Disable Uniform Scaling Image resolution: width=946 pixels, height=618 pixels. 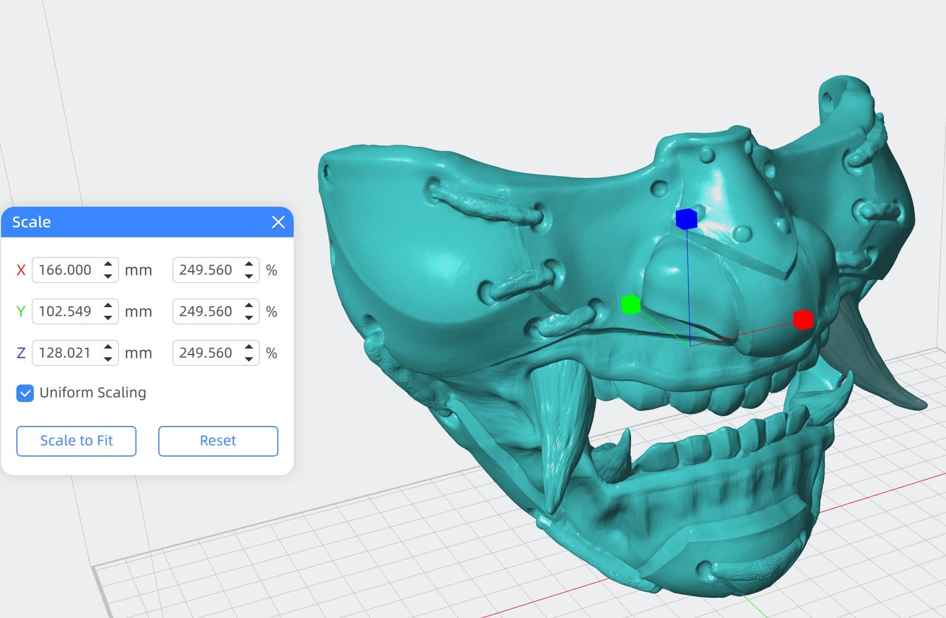click(x=24, y=393)
